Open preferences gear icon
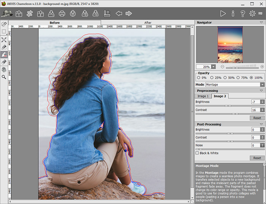 pyautogui.click(x=252, y=13)
